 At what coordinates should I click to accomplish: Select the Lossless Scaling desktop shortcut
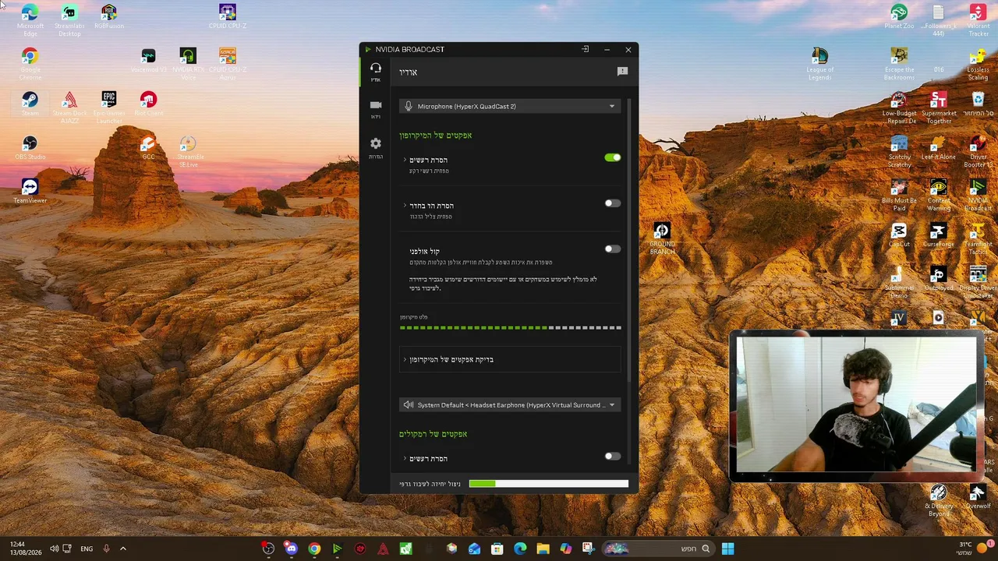[x=978, y=64]
